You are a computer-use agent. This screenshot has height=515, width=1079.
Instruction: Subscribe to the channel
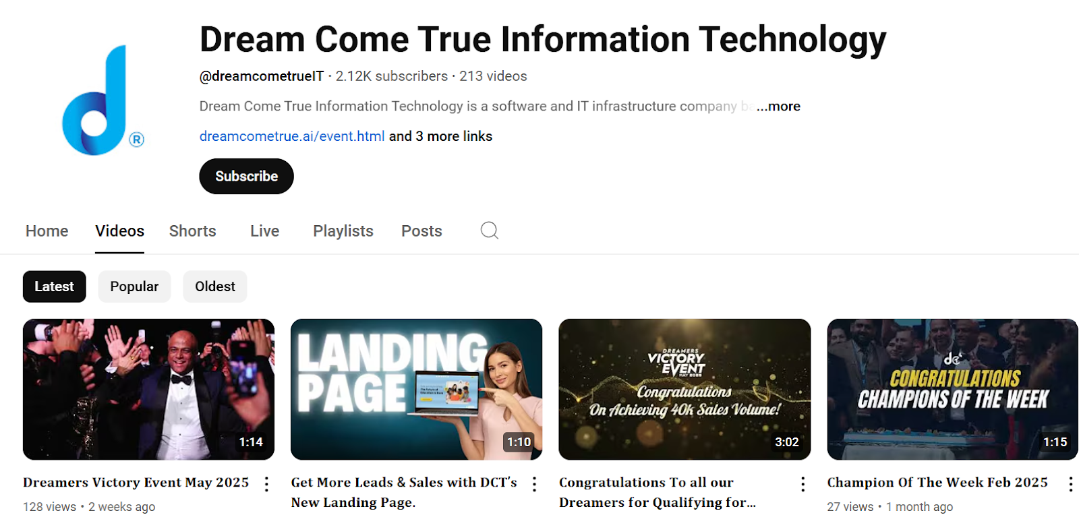247,177
